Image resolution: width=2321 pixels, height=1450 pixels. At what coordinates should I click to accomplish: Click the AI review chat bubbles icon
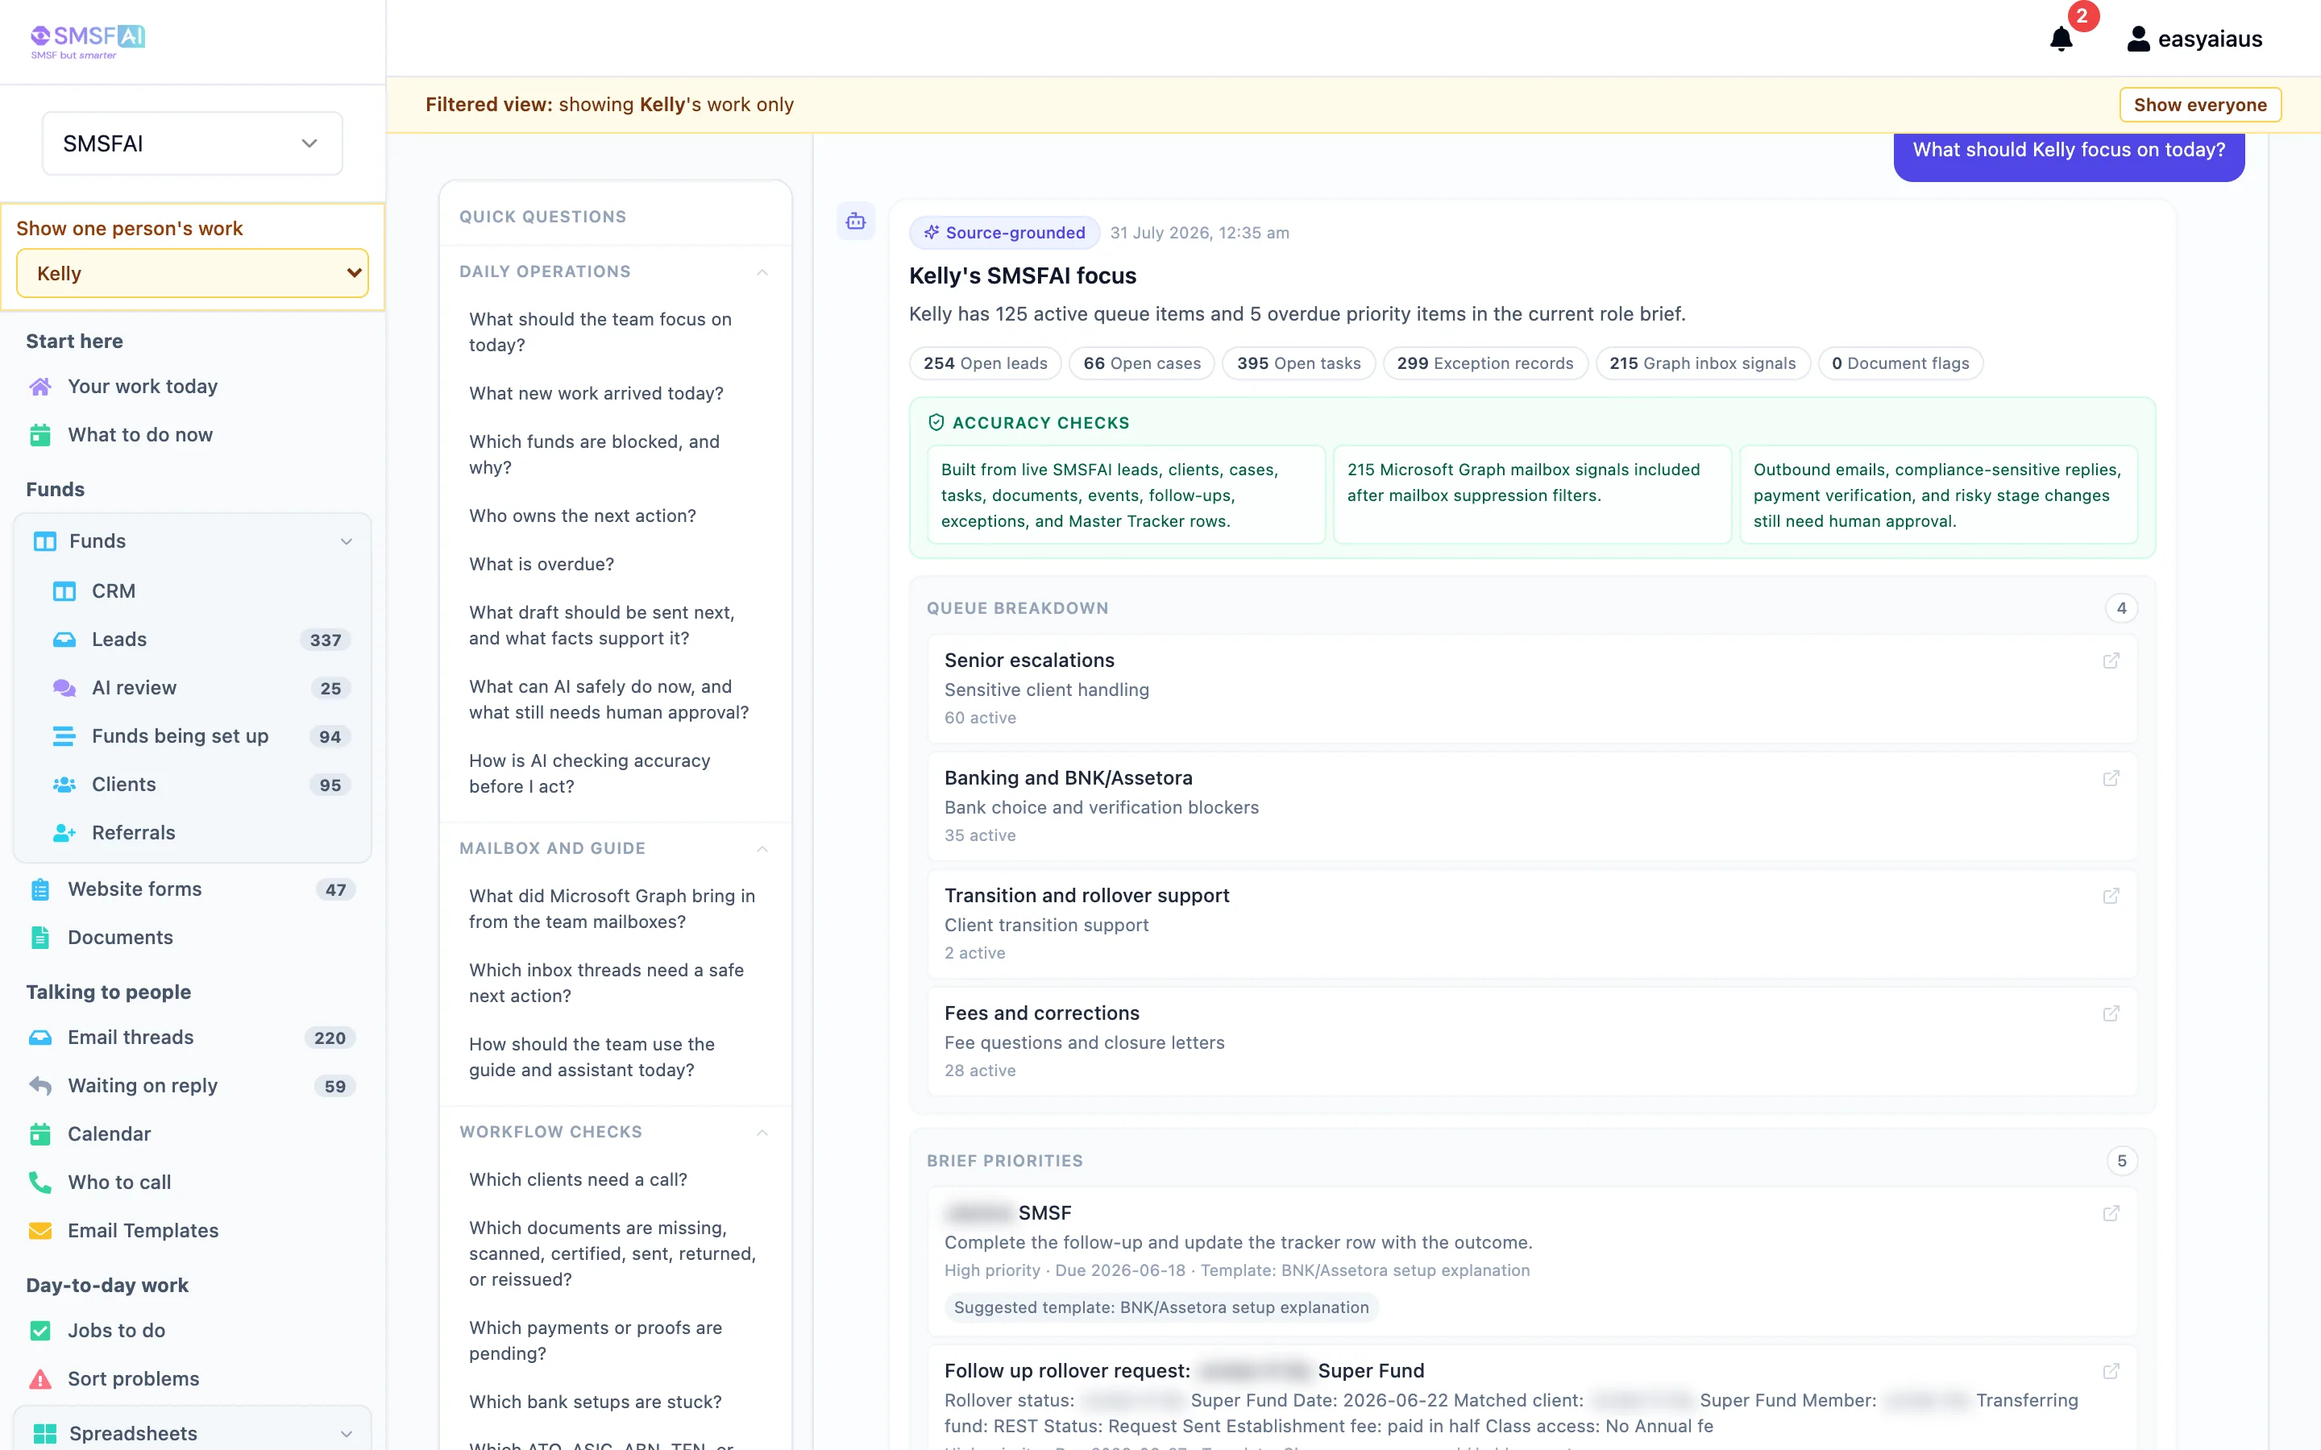click(x=64, y=688)
